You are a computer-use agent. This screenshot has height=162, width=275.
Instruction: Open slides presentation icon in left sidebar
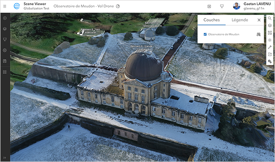(x=5, y=40)
